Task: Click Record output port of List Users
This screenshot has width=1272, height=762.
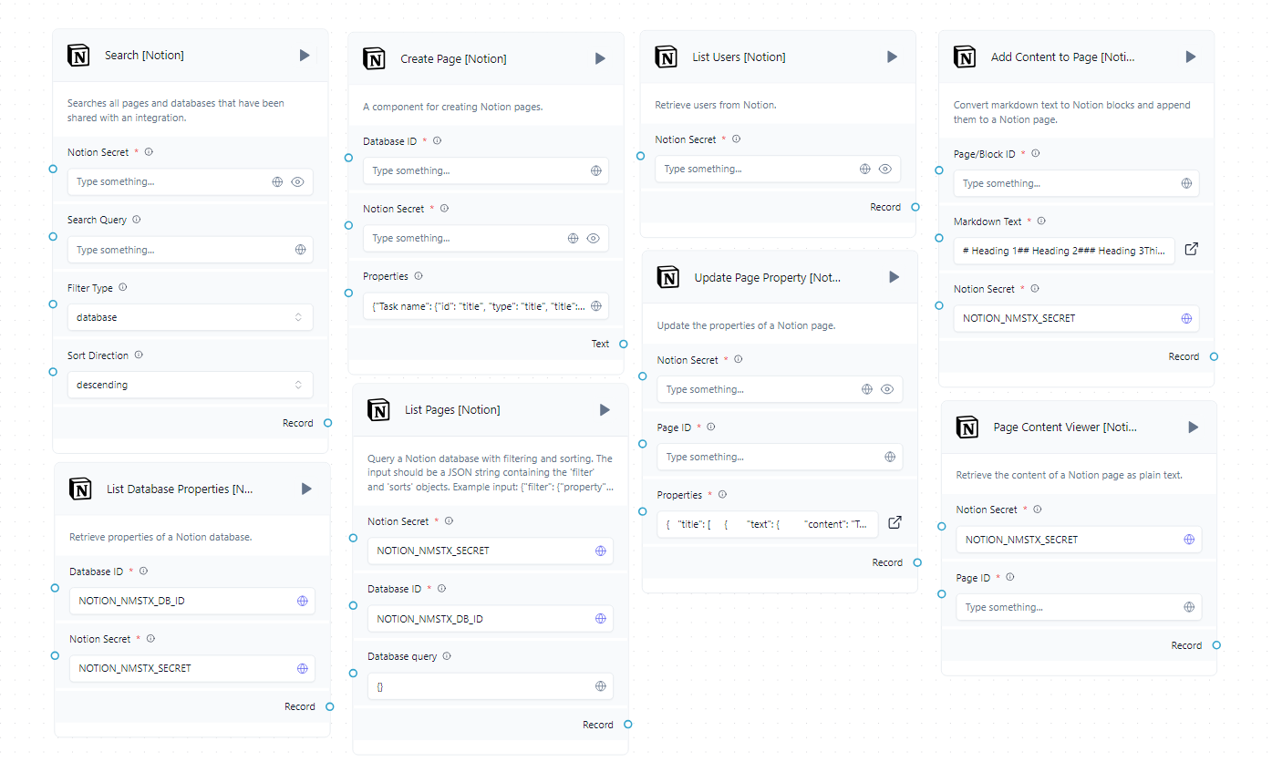Action: (915, 207)
